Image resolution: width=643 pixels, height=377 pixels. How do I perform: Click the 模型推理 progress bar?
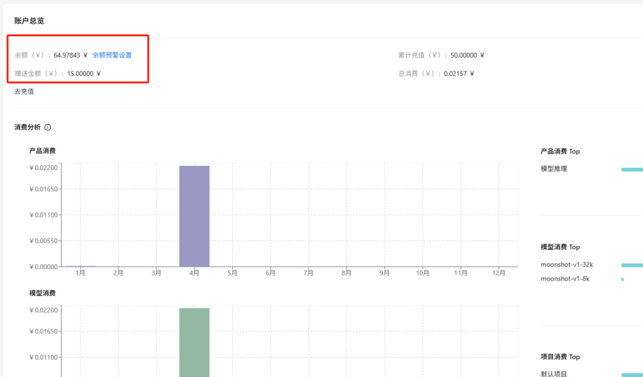click(x=632, y=169)
